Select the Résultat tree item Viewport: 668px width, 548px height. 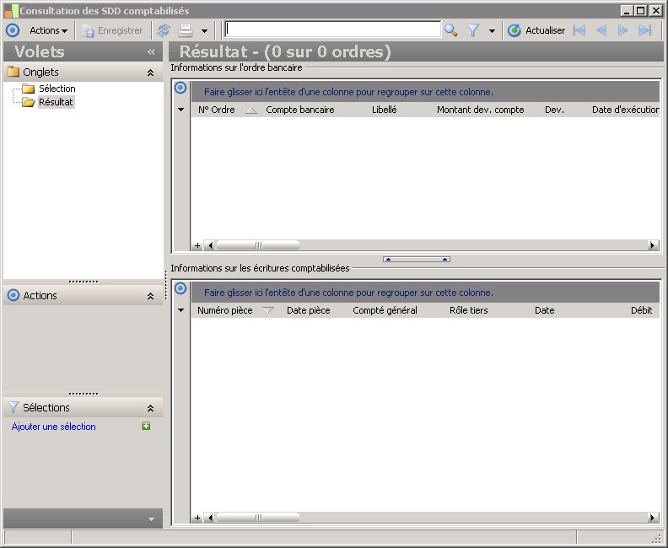click(x=56, y=102)
